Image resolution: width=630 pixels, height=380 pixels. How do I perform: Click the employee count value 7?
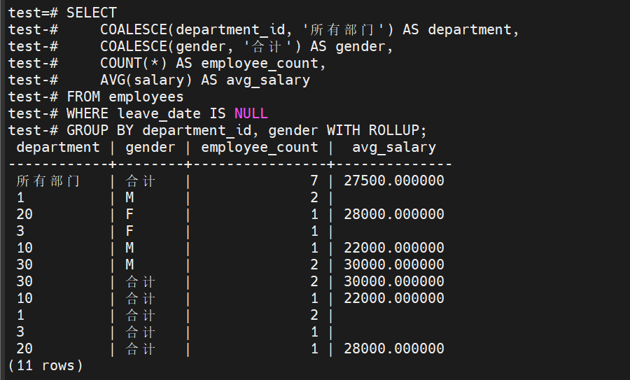tap(314, 181)
